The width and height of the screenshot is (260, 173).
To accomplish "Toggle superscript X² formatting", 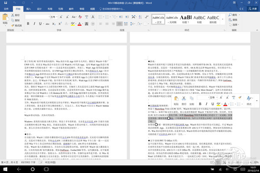I will point(60,24).
